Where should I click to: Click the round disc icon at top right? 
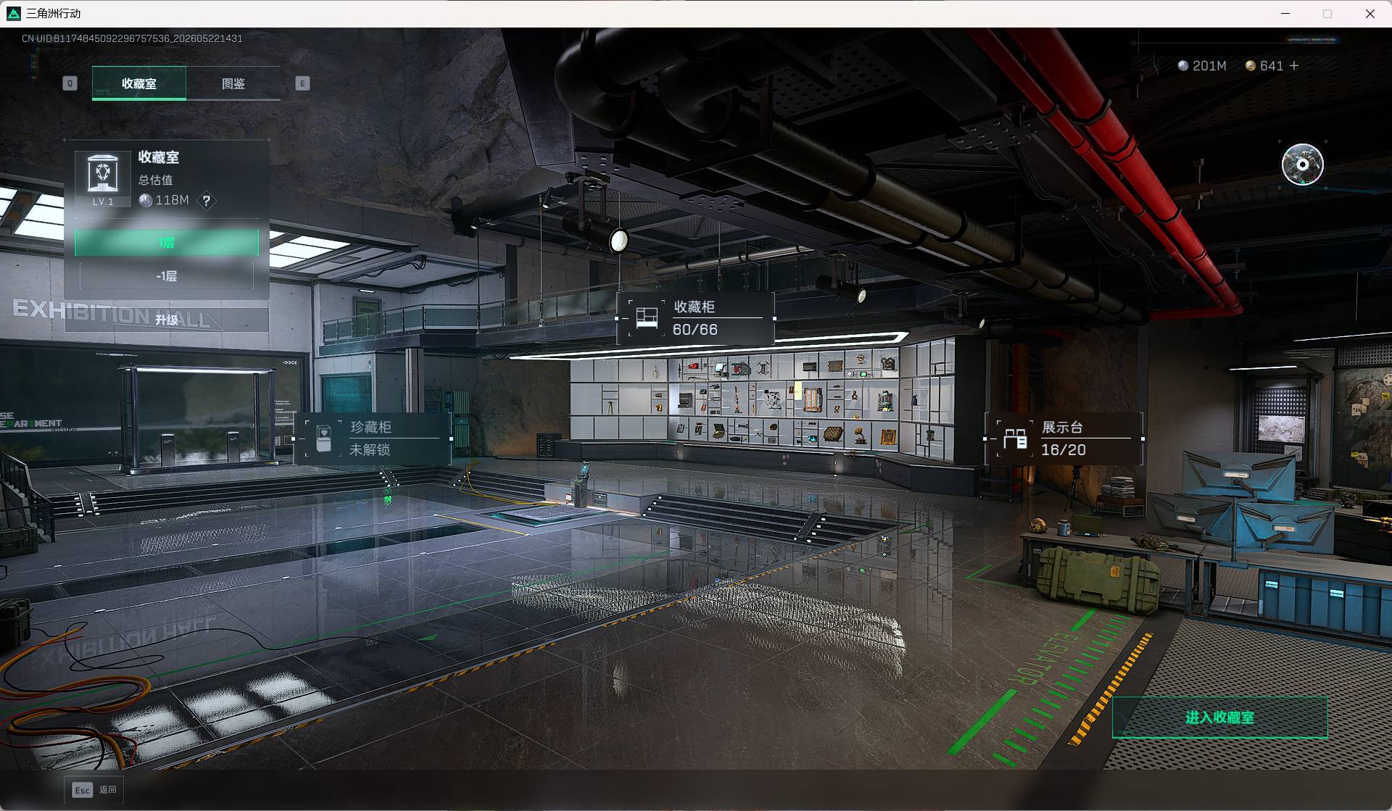(1302, 165)
